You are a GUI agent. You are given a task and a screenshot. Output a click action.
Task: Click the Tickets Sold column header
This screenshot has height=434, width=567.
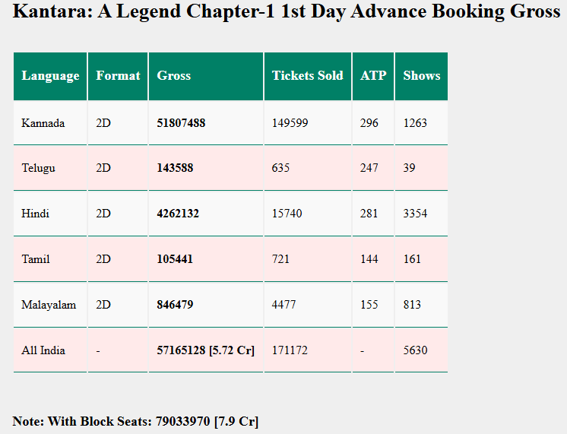(307, 76)
